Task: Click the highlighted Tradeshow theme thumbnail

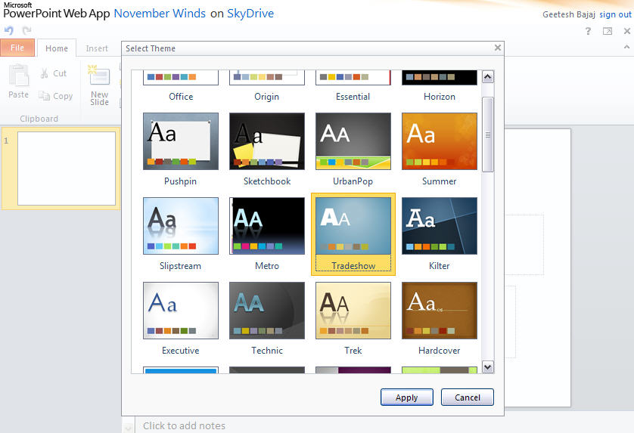Action: (353, 226)
